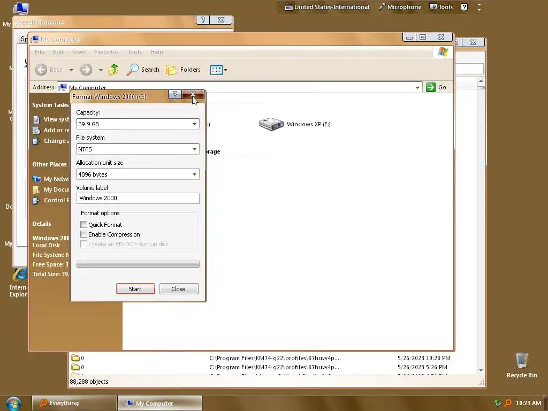548x411 pixels.
Task: Click the language bar help icon
Action: tap(464, 7)
